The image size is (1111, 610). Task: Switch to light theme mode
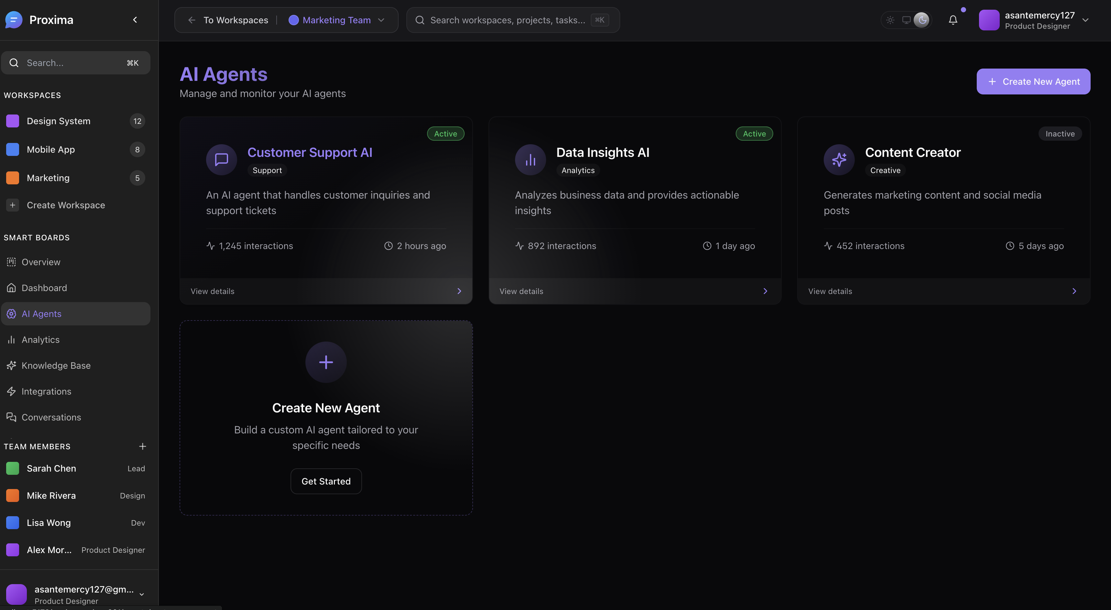pos(890,20)
